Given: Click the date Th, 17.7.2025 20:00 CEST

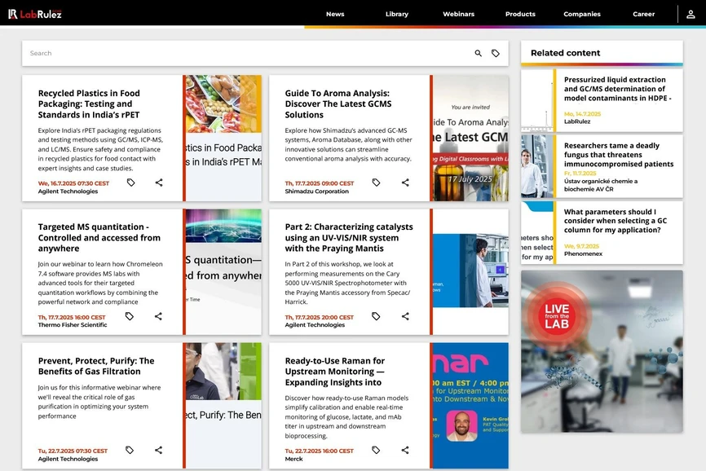Looking at the screenshot, I should pos(320,317).
